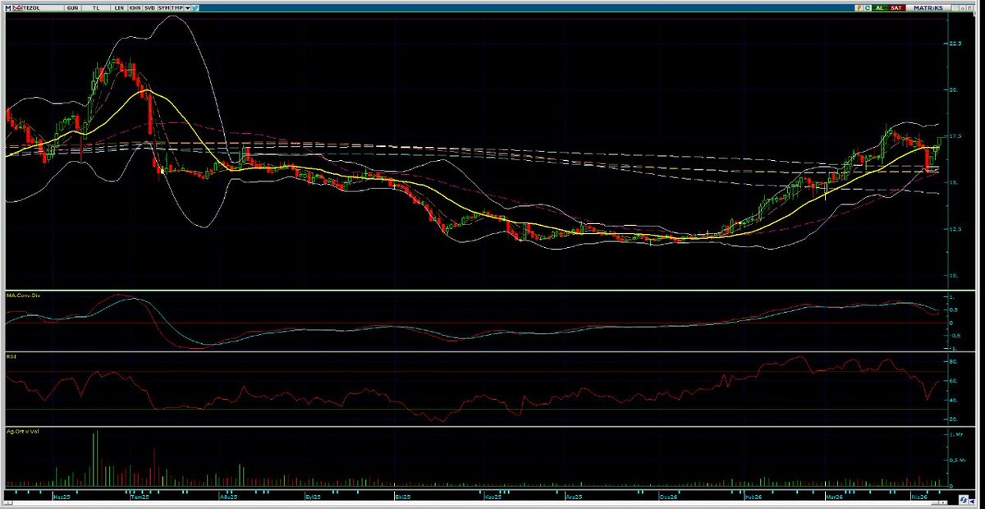Image resolution: width=985 pixels, height=509 pixels.
Task: Open the TMP template menu
Action: click(176, 7)
